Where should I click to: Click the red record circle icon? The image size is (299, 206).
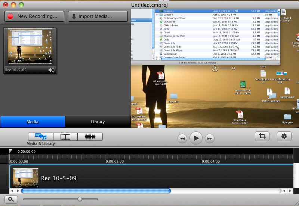tap(10, 16)
